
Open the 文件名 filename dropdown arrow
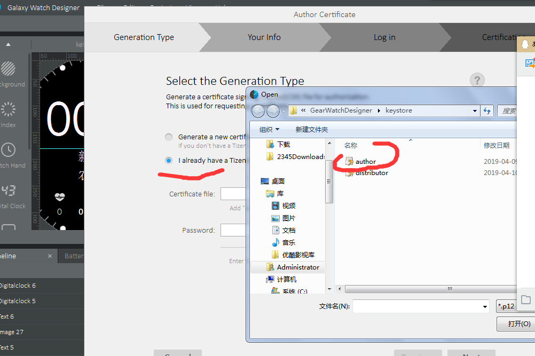pos(485,306)
